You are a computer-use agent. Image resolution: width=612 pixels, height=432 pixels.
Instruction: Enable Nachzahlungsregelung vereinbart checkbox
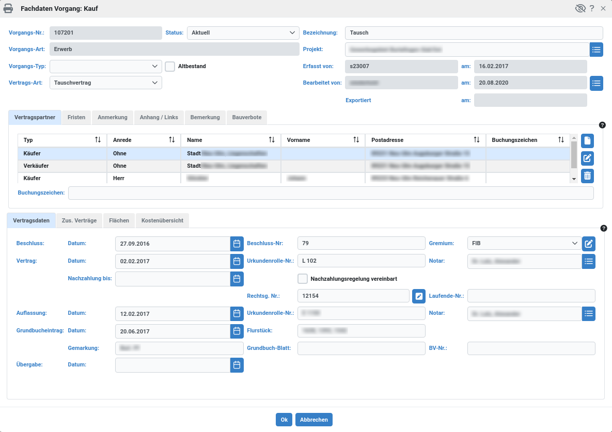pyautogui.click(x=303, y=279)
